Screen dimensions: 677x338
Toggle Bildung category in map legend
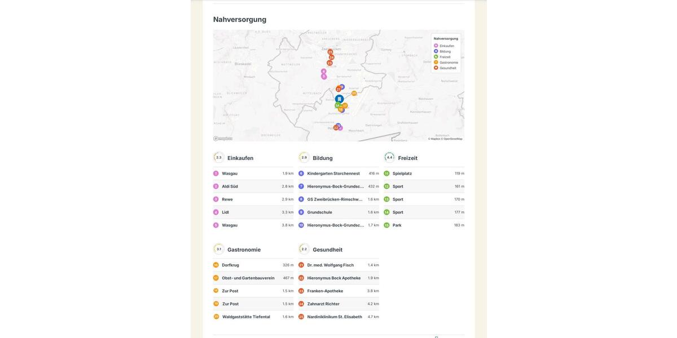click(x=445, y=51)
